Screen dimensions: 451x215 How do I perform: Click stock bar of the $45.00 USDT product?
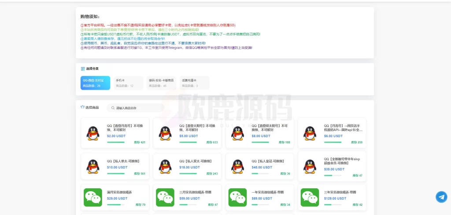coord(260,173)
